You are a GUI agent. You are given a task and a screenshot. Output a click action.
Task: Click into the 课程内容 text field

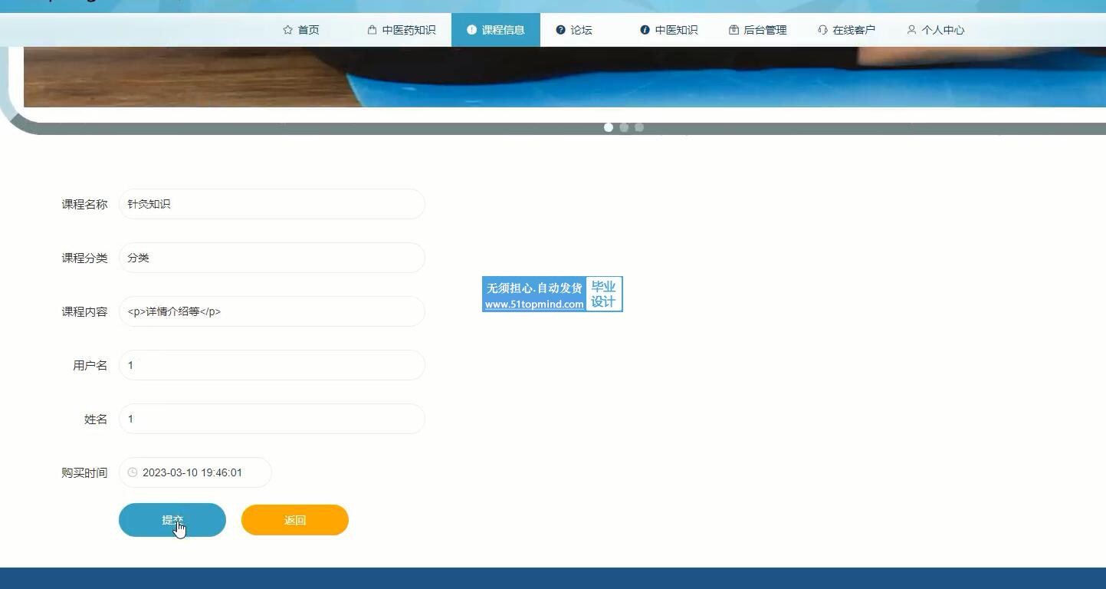pos(271,311)
